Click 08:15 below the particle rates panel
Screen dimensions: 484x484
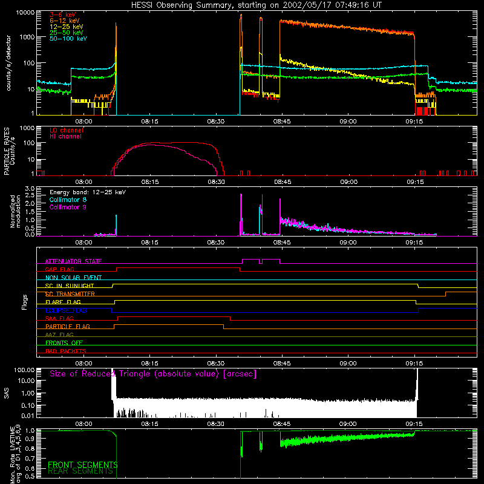coord(149,182)
